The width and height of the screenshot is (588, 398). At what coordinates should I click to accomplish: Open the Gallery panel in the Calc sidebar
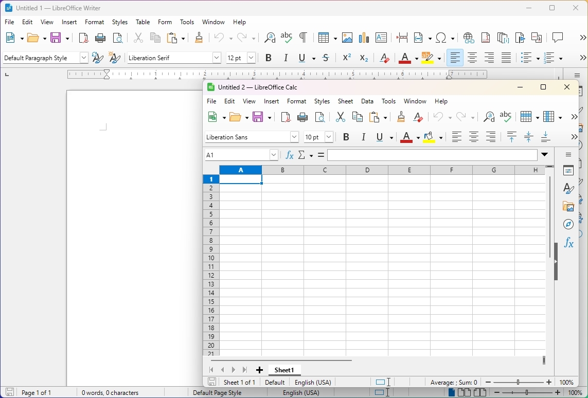(569, 206)
